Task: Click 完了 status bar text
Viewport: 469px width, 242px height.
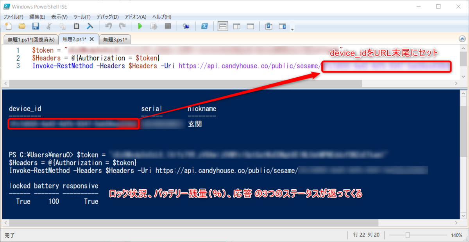Action: point(10,235)
